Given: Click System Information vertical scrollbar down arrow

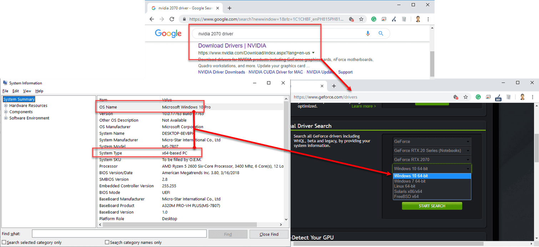Looking at the screenshot, I should click(x=286, y=220).
